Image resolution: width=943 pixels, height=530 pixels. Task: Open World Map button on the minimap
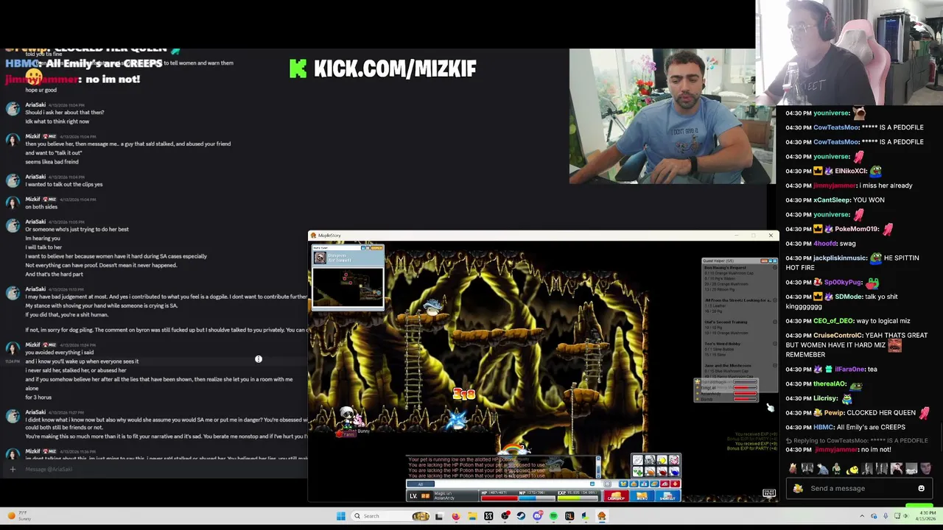click(377, 248)
